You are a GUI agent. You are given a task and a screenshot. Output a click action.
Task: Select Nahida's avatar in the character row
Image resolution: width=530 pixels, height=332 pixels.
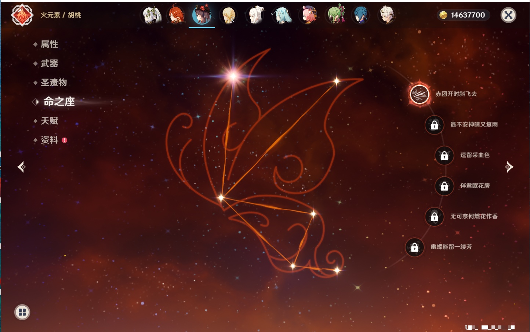tap(152, 15)
